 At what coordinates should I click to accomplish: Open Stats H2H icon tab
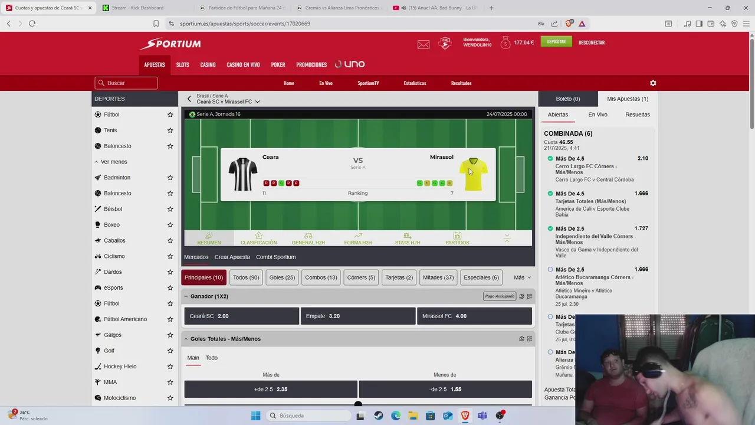pyautogui.click(x=408, y=238)
